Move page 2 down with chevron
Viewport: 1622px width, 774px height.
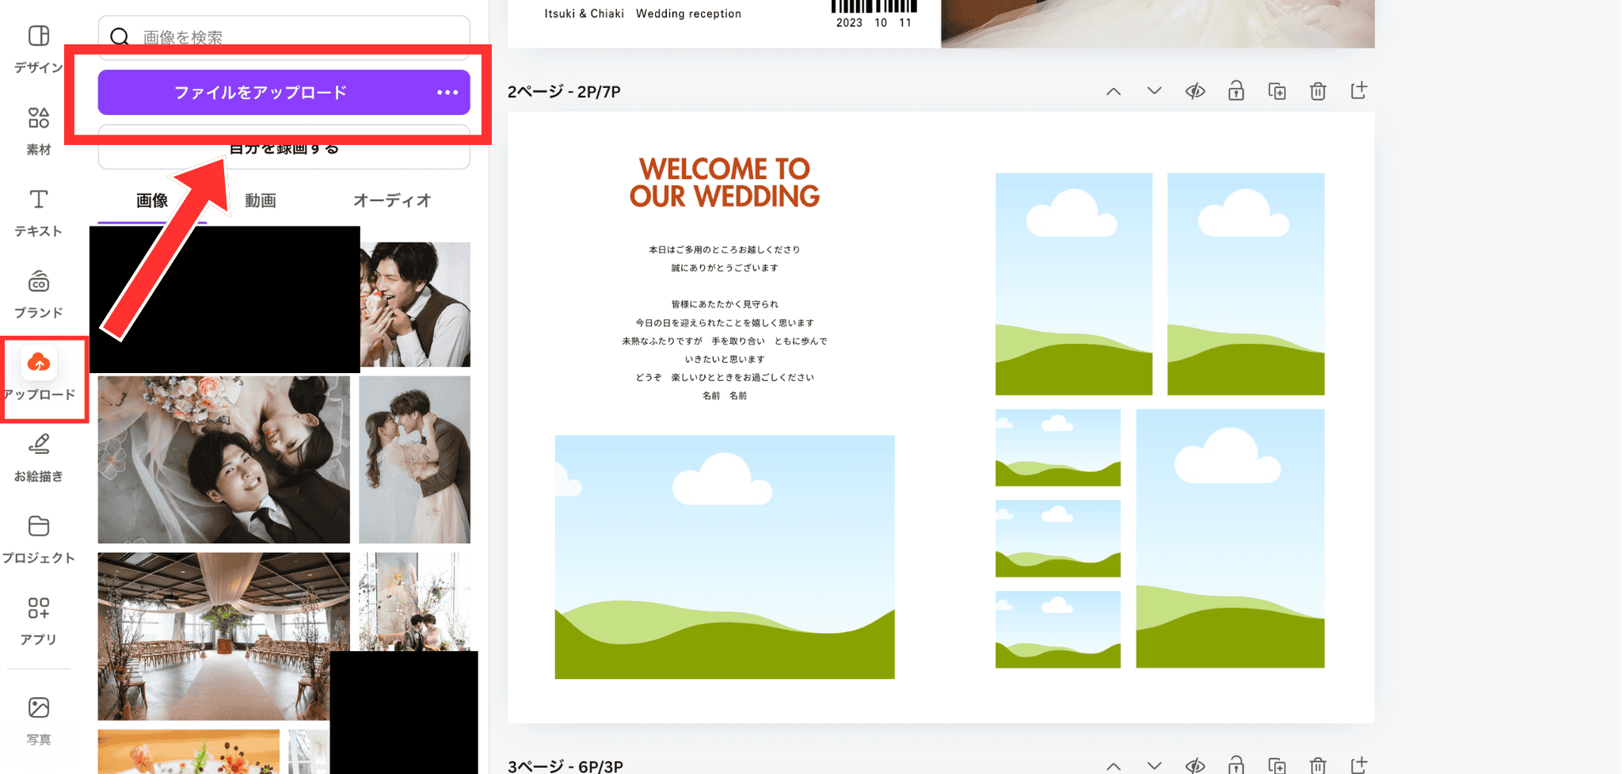click(x=1154, y=91)
